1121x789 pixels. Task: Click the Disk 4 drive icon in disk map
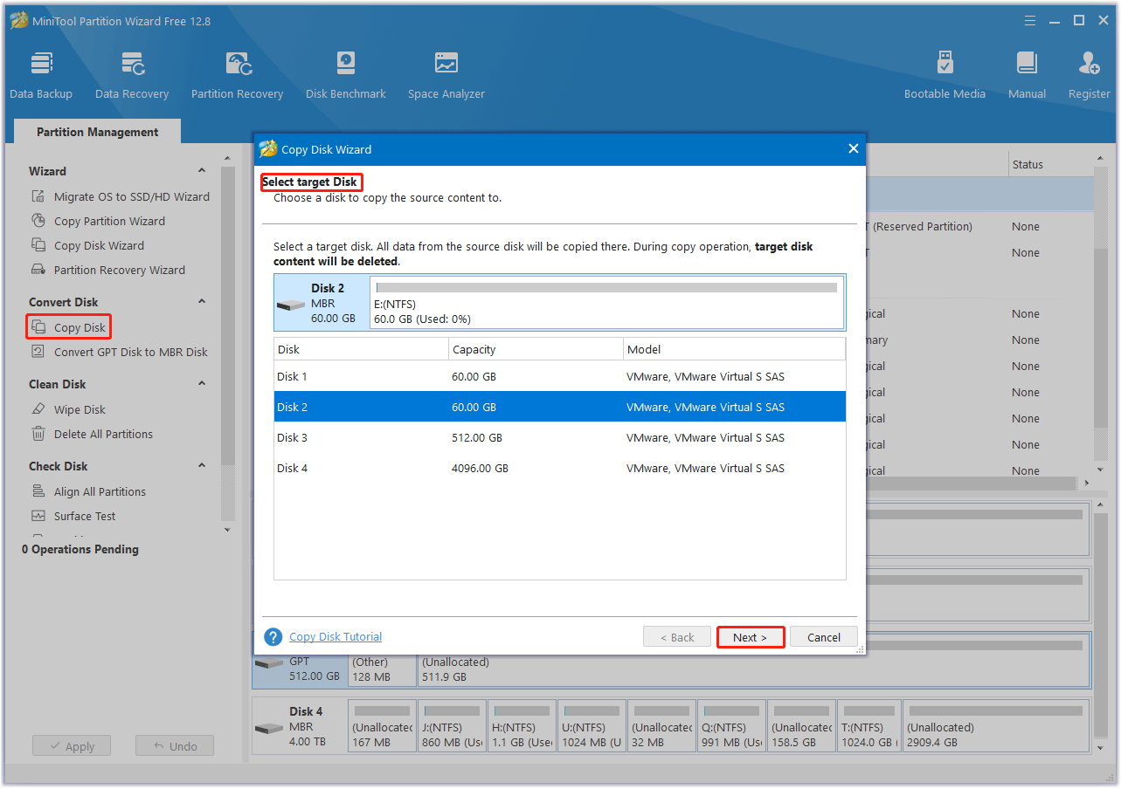(269, 728)
